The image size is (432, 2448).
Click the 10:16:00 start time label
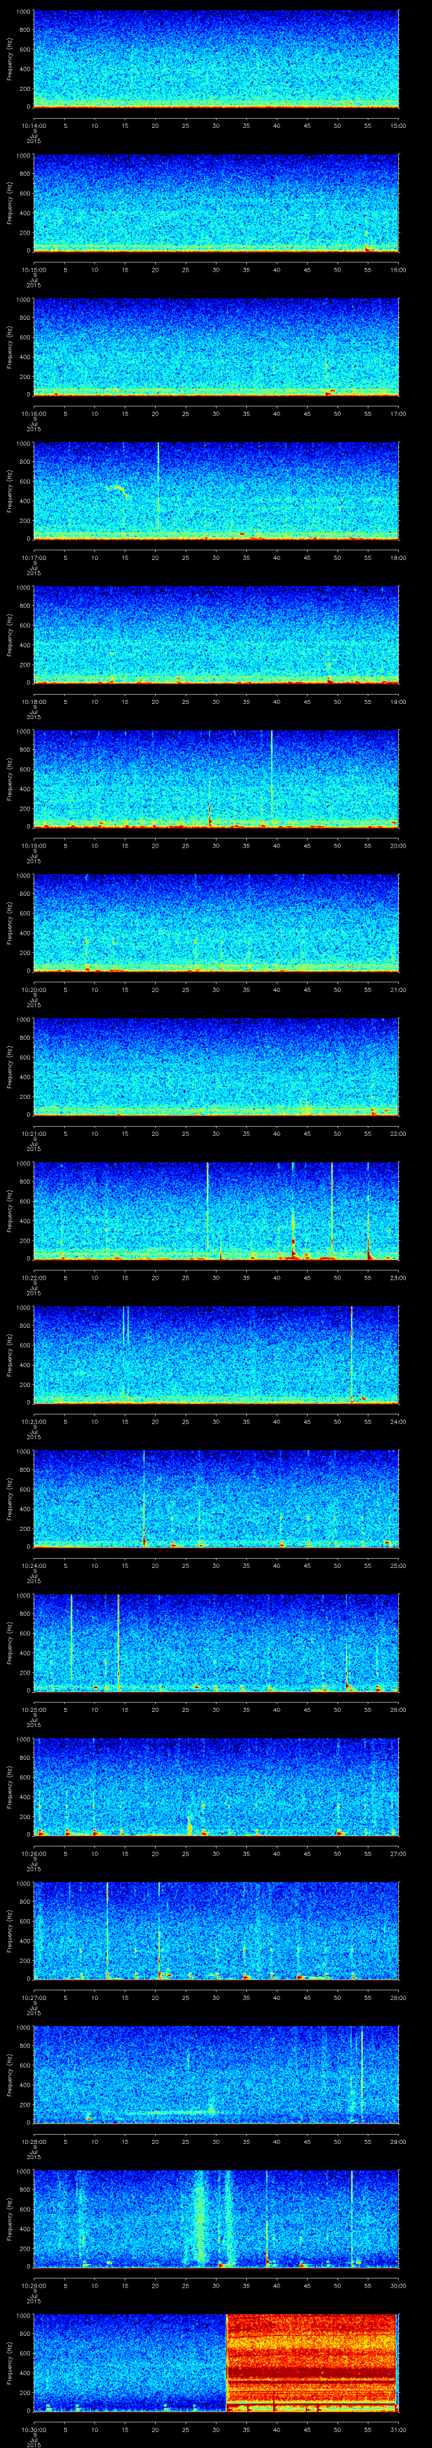click(x=33, y=413)
